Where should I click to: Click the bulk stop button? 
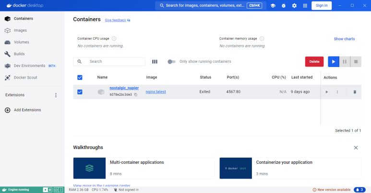[x=356, y=62]
